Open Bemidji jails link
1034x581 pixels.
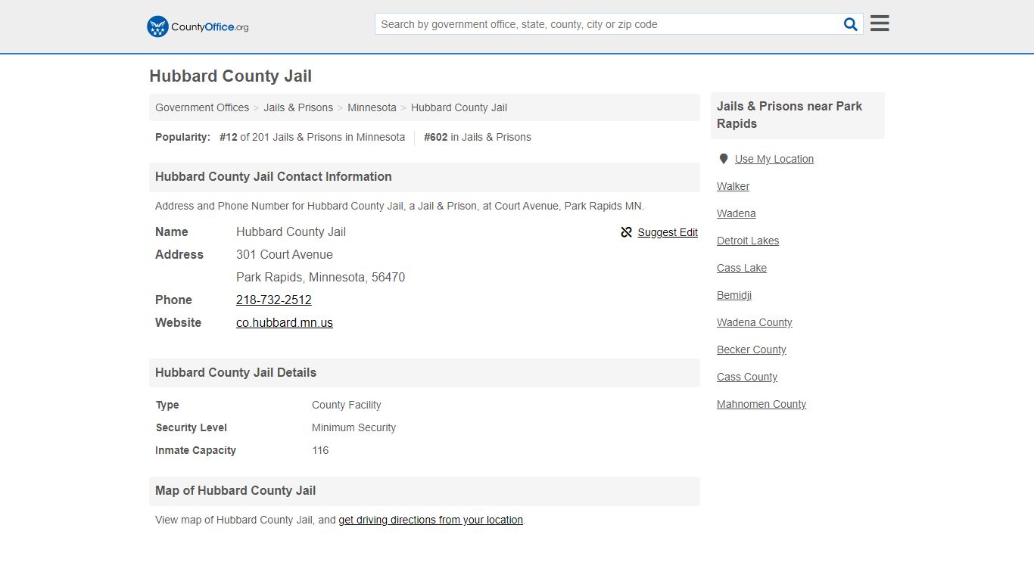click(x=734, y=295)
